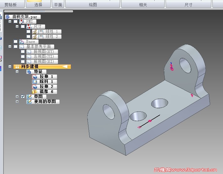223x174 pixels.
Task: Open the 平面 ribbon group
Action: (58, 5)
